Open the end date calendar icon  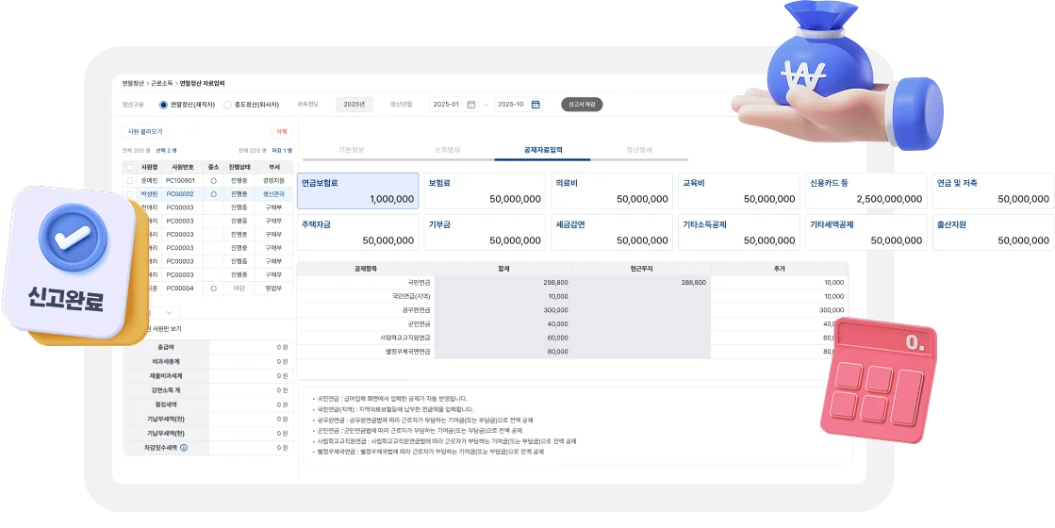536,105
